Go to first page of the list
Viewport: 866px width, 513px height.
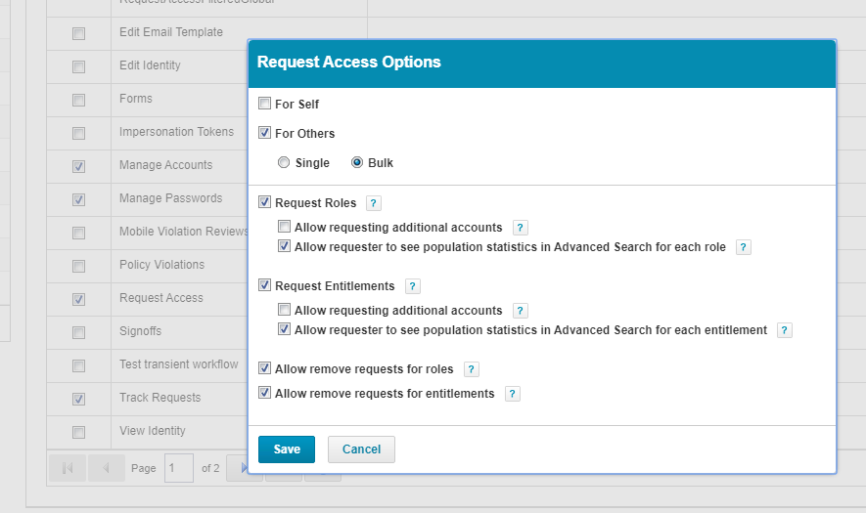(68, 468)
